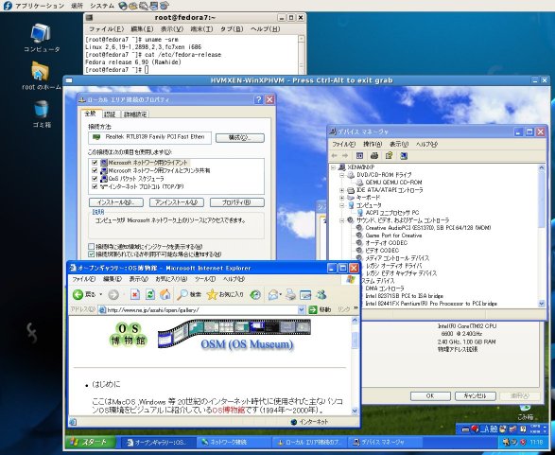The image size is (555, 455).
Task: Open 場所 menu in GNOME panel
Action: (x=77, y=6)
